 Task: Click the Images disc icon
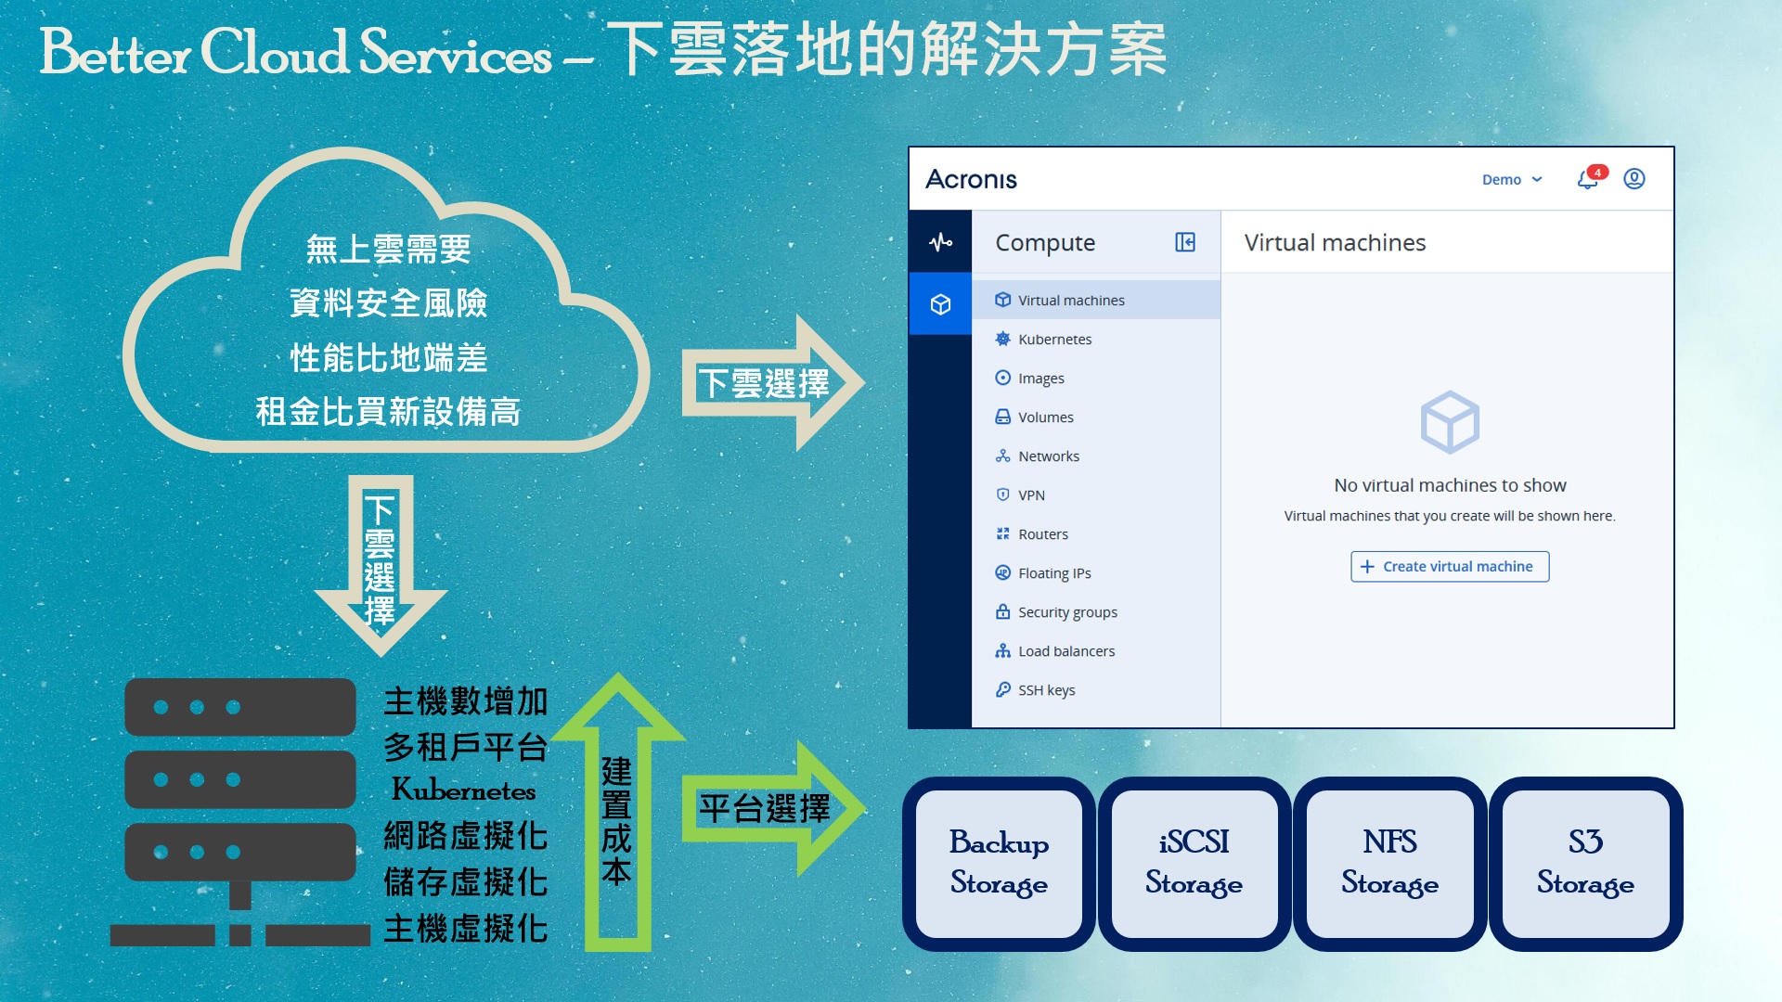(x=1002, y=378)
